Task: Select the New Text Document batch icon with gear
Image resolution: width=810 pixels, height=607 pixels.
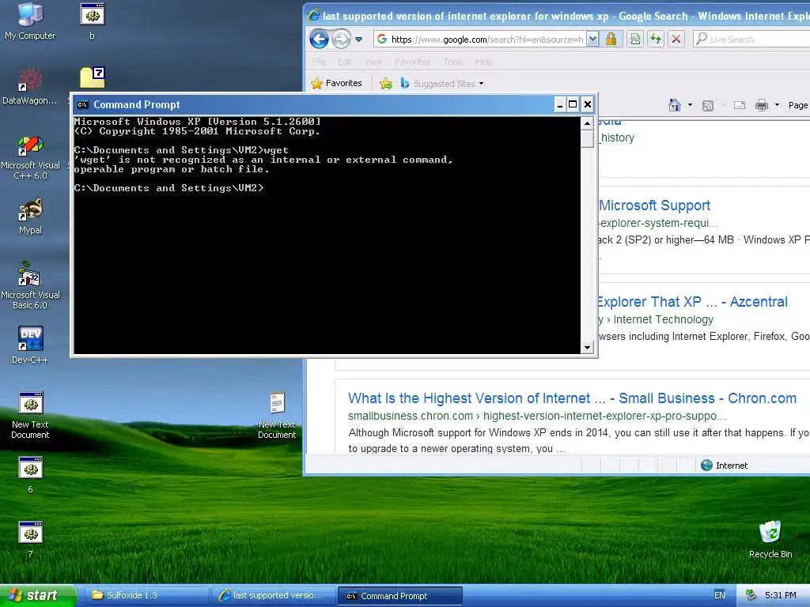Action: pos(30,416)
